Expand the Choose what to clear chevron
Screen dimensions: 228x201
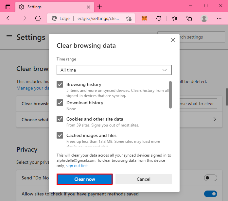tap(215, 120)
